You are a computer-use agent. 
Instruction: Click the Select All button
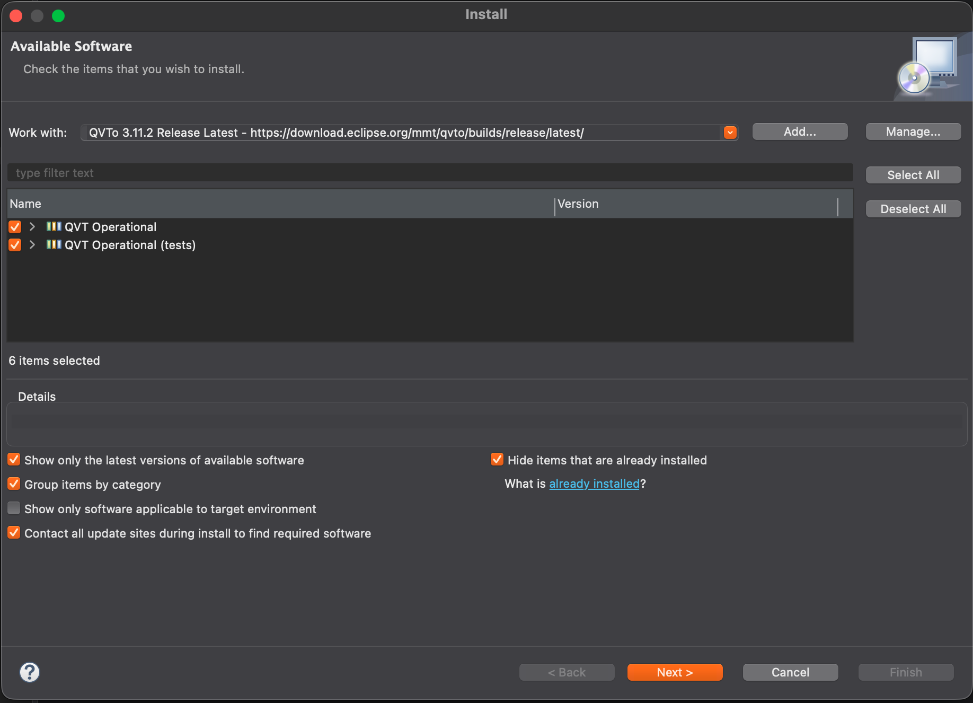(914, 175)
